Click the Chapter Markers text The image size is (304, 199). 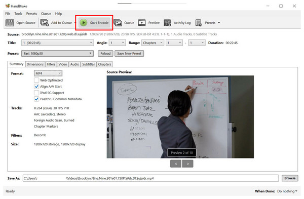46,126
